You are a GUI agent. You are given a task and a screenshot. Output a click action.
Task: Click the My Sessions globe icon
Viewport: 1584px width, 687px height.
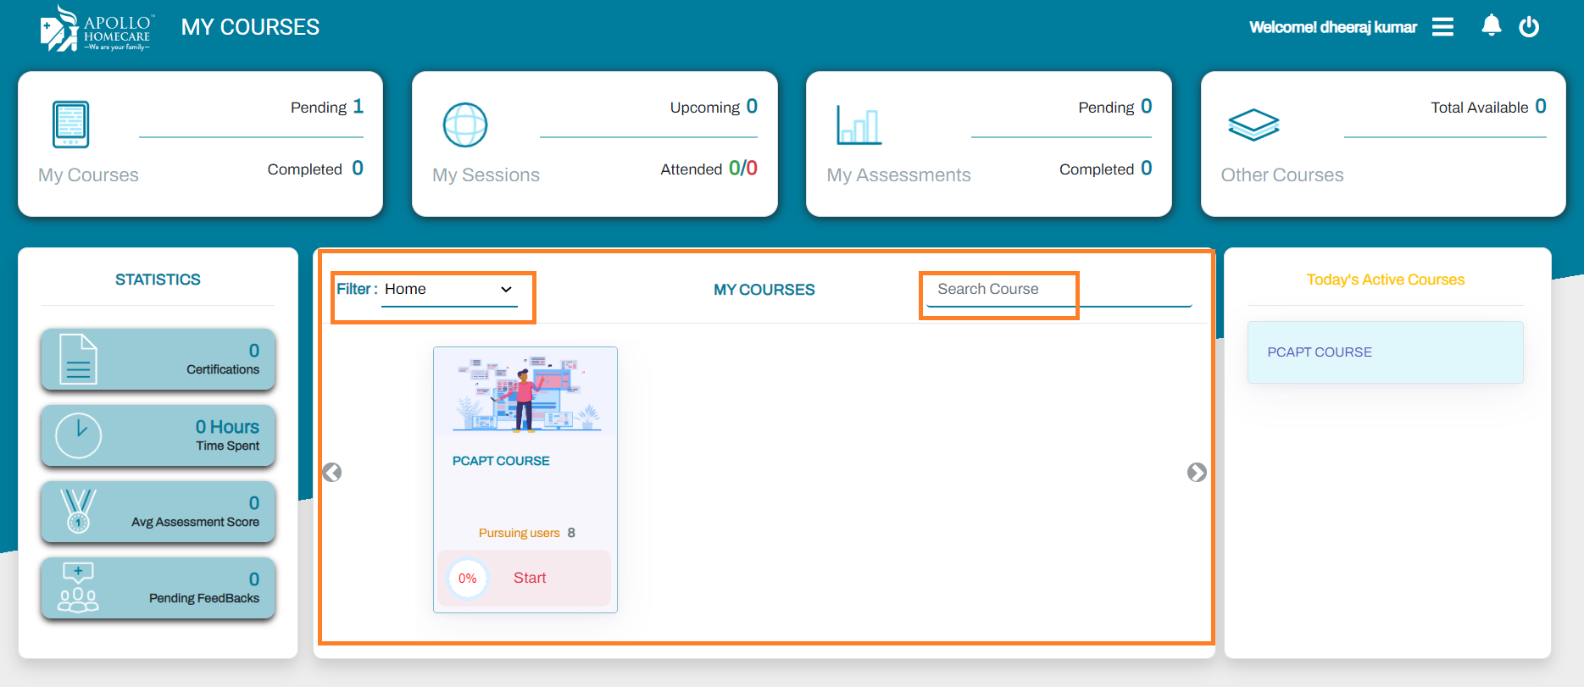(465, 125)
